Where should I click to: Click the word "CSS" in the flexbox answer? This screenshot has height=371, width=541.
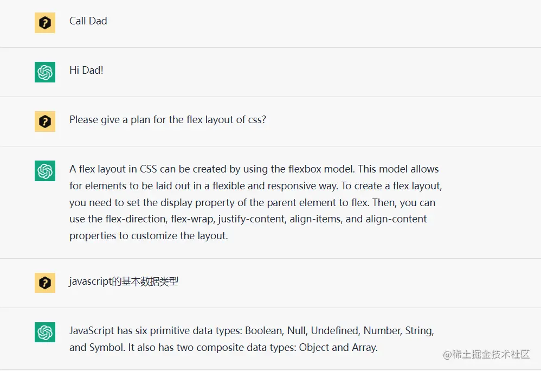point(148,169)
